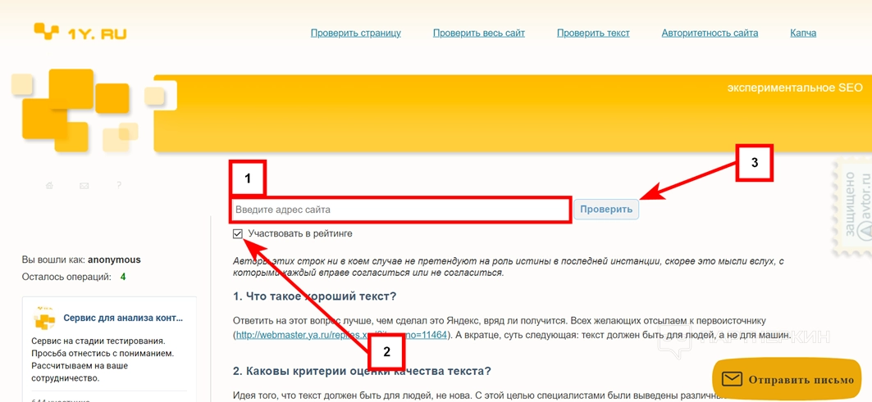Click the Проверить button
872x402 pixels.
click(606, 210)
